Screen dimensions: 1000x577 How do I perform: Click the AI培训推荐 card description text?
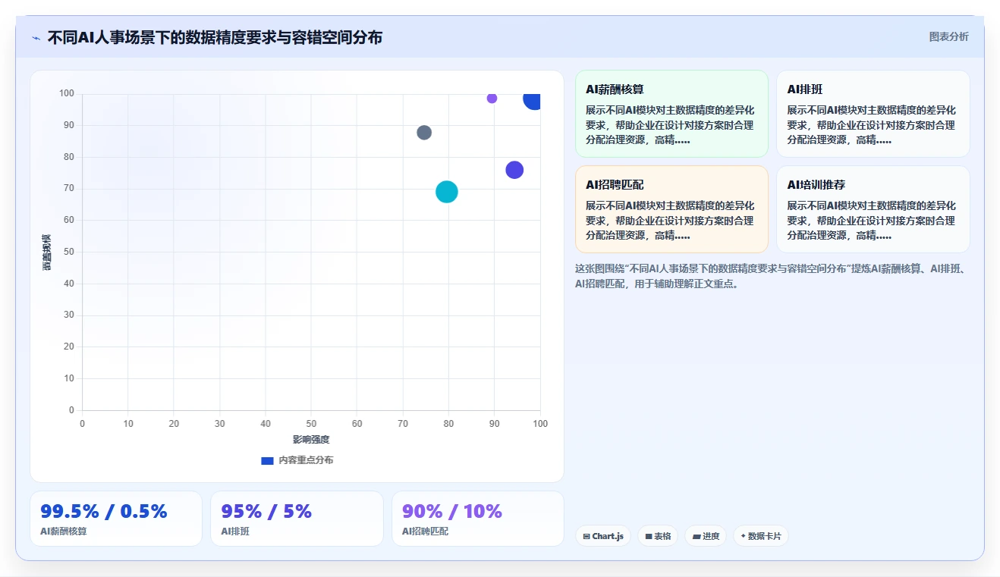[872, 221]
